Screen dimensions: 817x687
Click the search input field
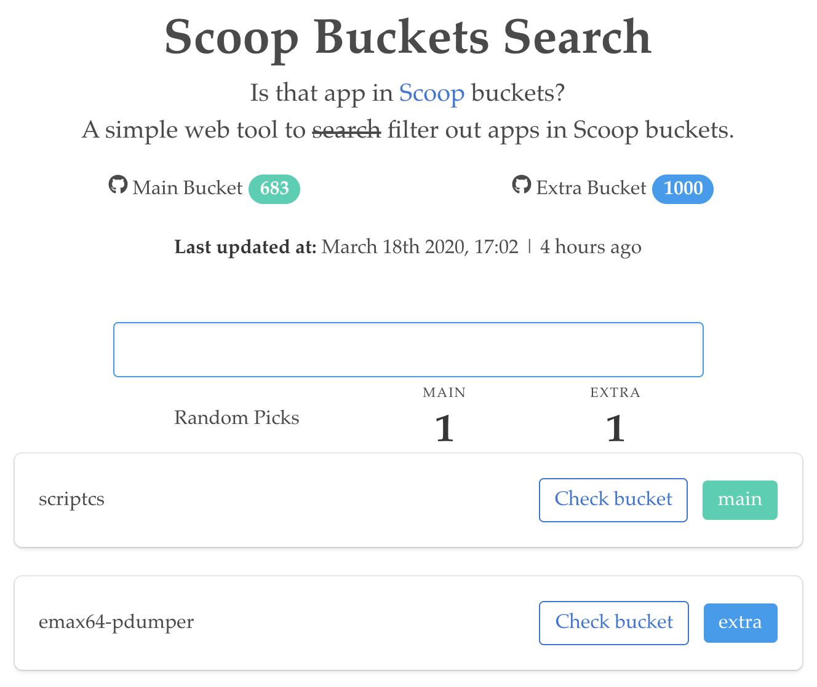click(408, 349)
